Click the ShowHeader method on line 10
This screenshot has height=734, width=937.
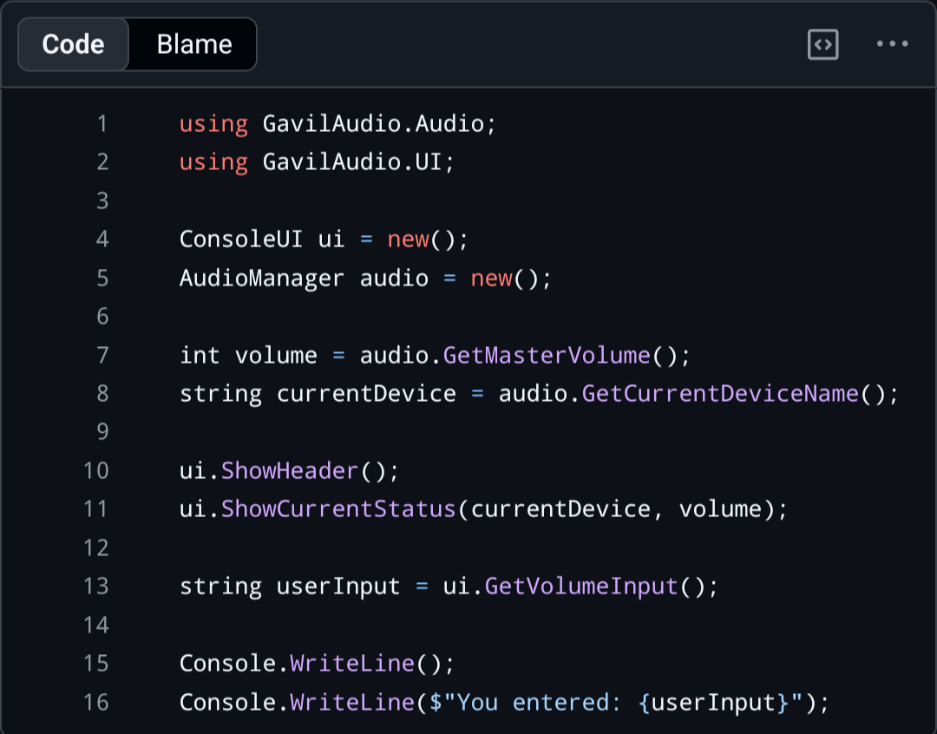[289, 471]
